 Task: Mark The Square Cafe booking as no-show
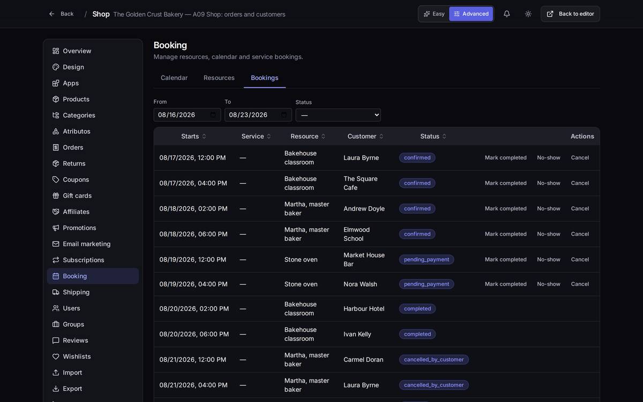(x=549, y=183)
